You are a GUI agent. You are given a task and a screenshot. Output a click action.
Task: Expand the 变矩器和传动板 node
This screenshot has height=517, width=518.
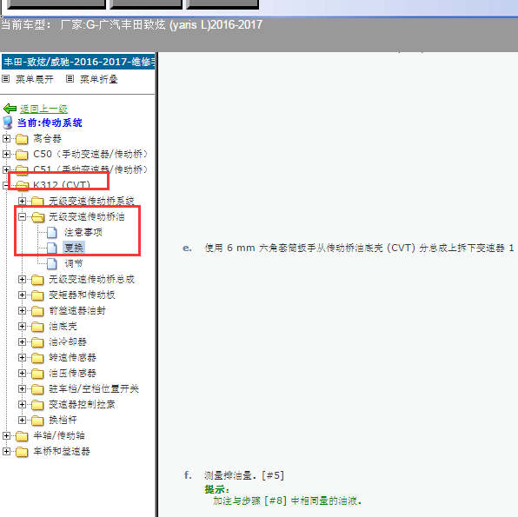pos(22,295)
